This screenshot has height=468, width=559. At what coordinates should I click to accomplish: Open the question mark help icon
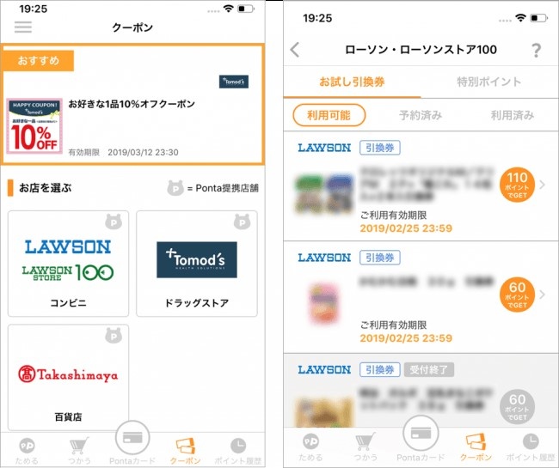pos(536,50)
